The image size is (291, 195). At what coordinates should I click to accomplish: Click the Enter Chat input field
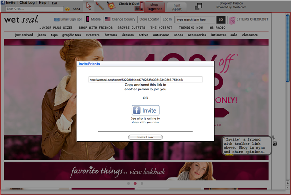pyautogui.click(x=35, y=8)
